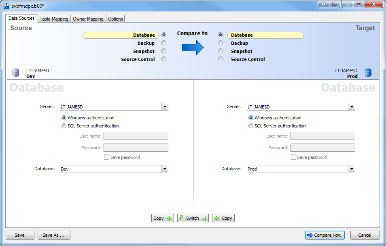Image resolution: width=386 pixels, height=246 pixels.
Task: Click the blue target database icon
Action: [368, 73]
